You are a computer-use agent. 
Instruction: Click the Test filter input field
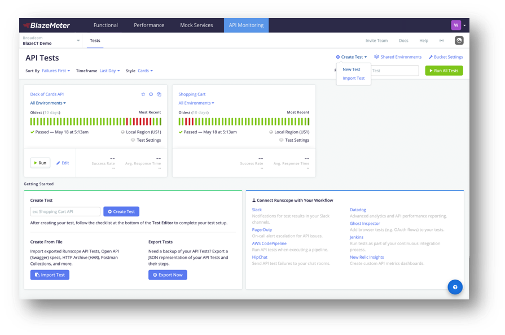pos(395,71)
